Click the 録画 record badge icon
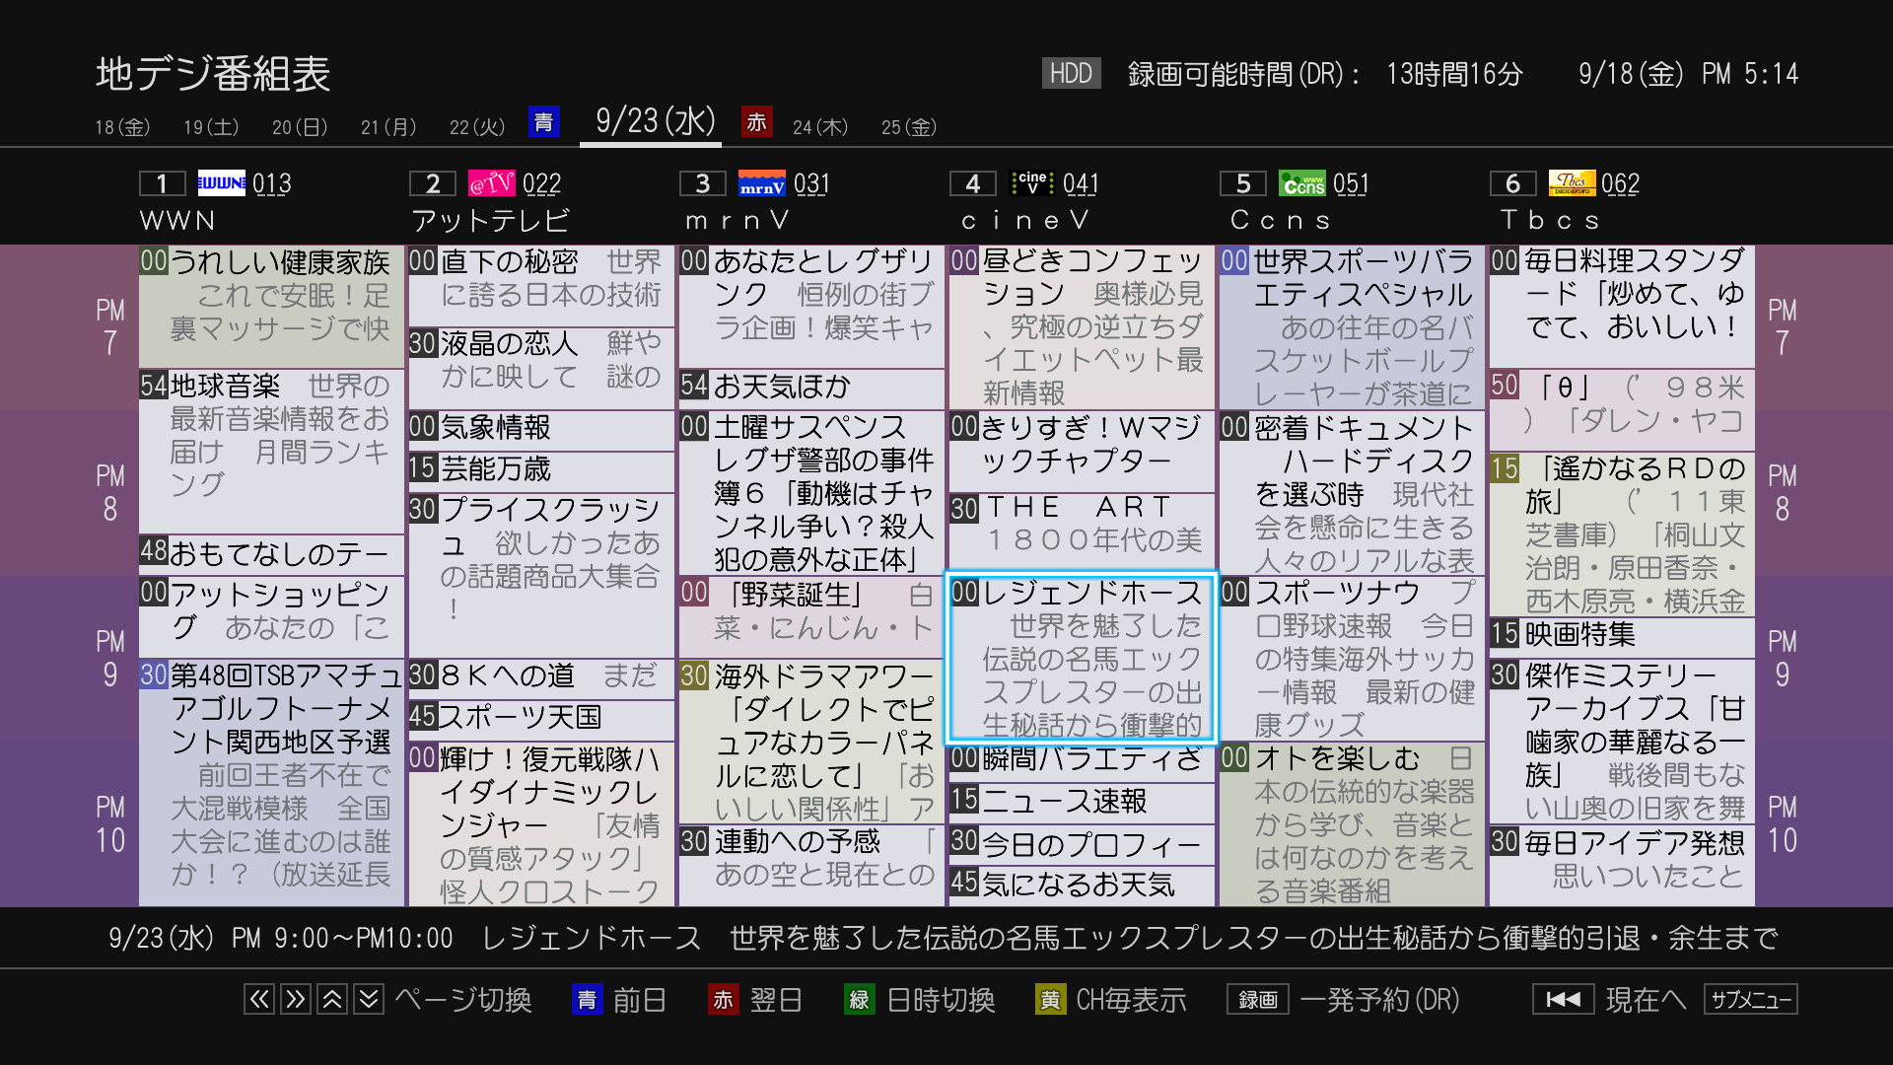This screenshot has height=1065, width=1893. pyautogui.click(x=1256, y=999)
